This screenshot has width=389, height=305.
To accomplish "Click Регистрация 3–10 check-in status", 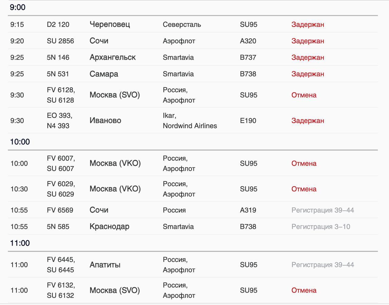I will 321,227.
